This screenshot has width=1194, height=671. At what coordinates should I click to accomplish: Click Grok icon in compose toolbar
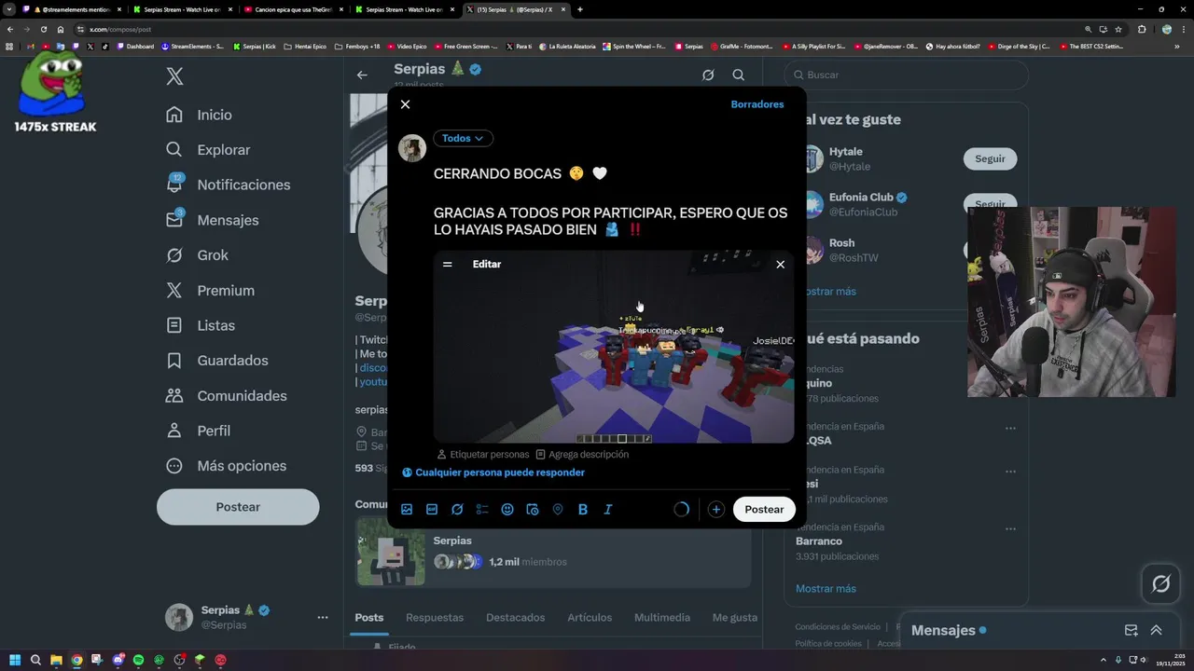coord(457,510)
